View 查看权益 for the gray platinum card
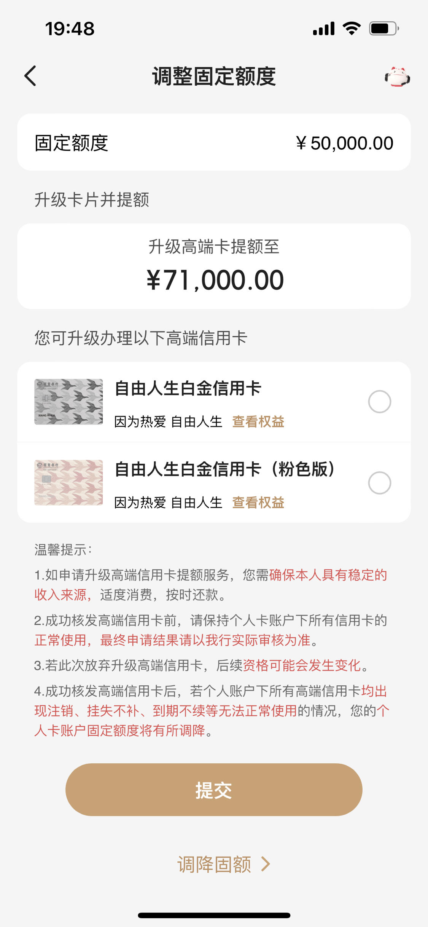This screenshot has height=927, width=428. (x=258, y=421)
